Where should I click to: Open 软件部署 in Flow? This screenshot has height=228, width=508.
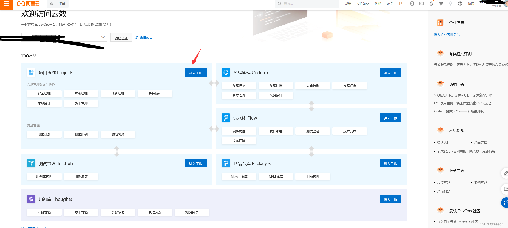pyautogui.click(x=276, y=131)
